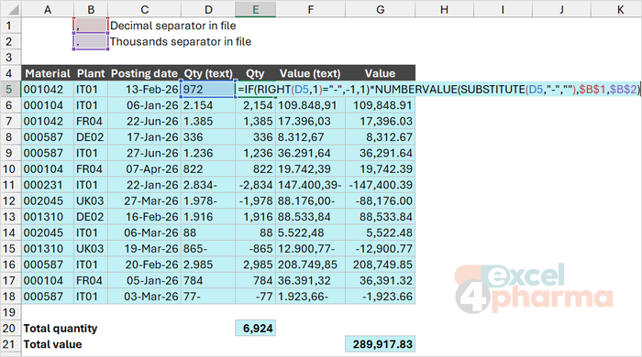Select row 5 header
Screen dimensions: 642x357
[10, 89]
